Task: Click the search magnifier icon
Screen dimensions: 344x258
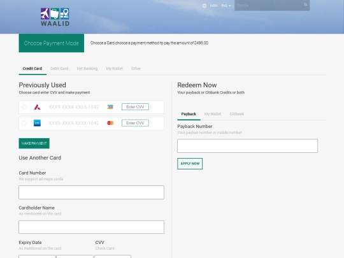Action: point(305,4)
